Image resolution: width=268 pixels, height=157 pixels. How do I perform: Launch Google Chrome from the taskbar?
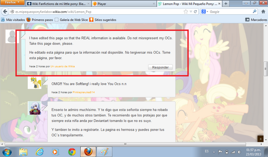tap(72, 152)
